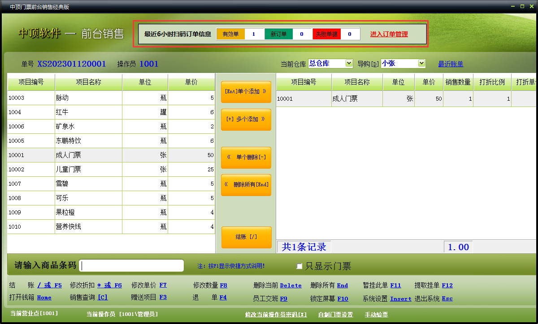Click the [Ent]单个添加 button

[x=246, y=92]
